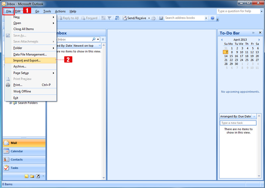Click the Print menu entry
Image resolution: width=265 pixels, height=188 pixels.
click(x=30, y=85)
